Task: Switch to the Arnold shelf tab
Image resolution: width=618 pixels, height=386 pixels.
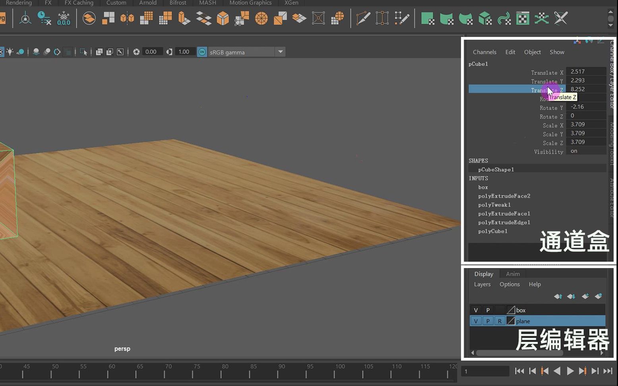Action: (x=148, y=3)
